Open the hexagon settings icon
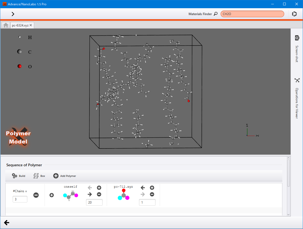303x229 pixels. (294, 14)
